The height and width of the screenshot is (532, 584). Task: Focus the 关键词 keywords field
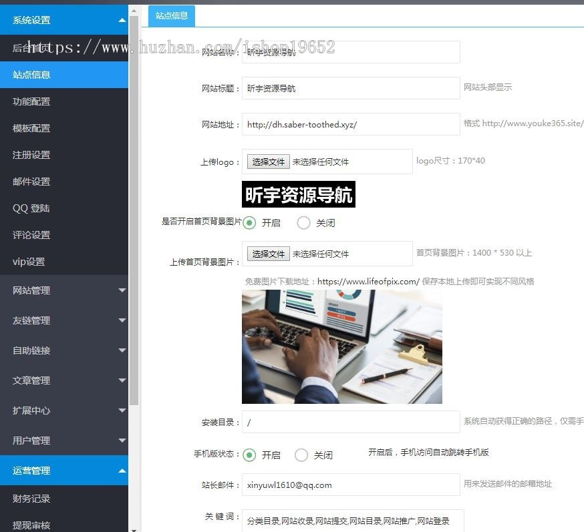click(353, 521)
